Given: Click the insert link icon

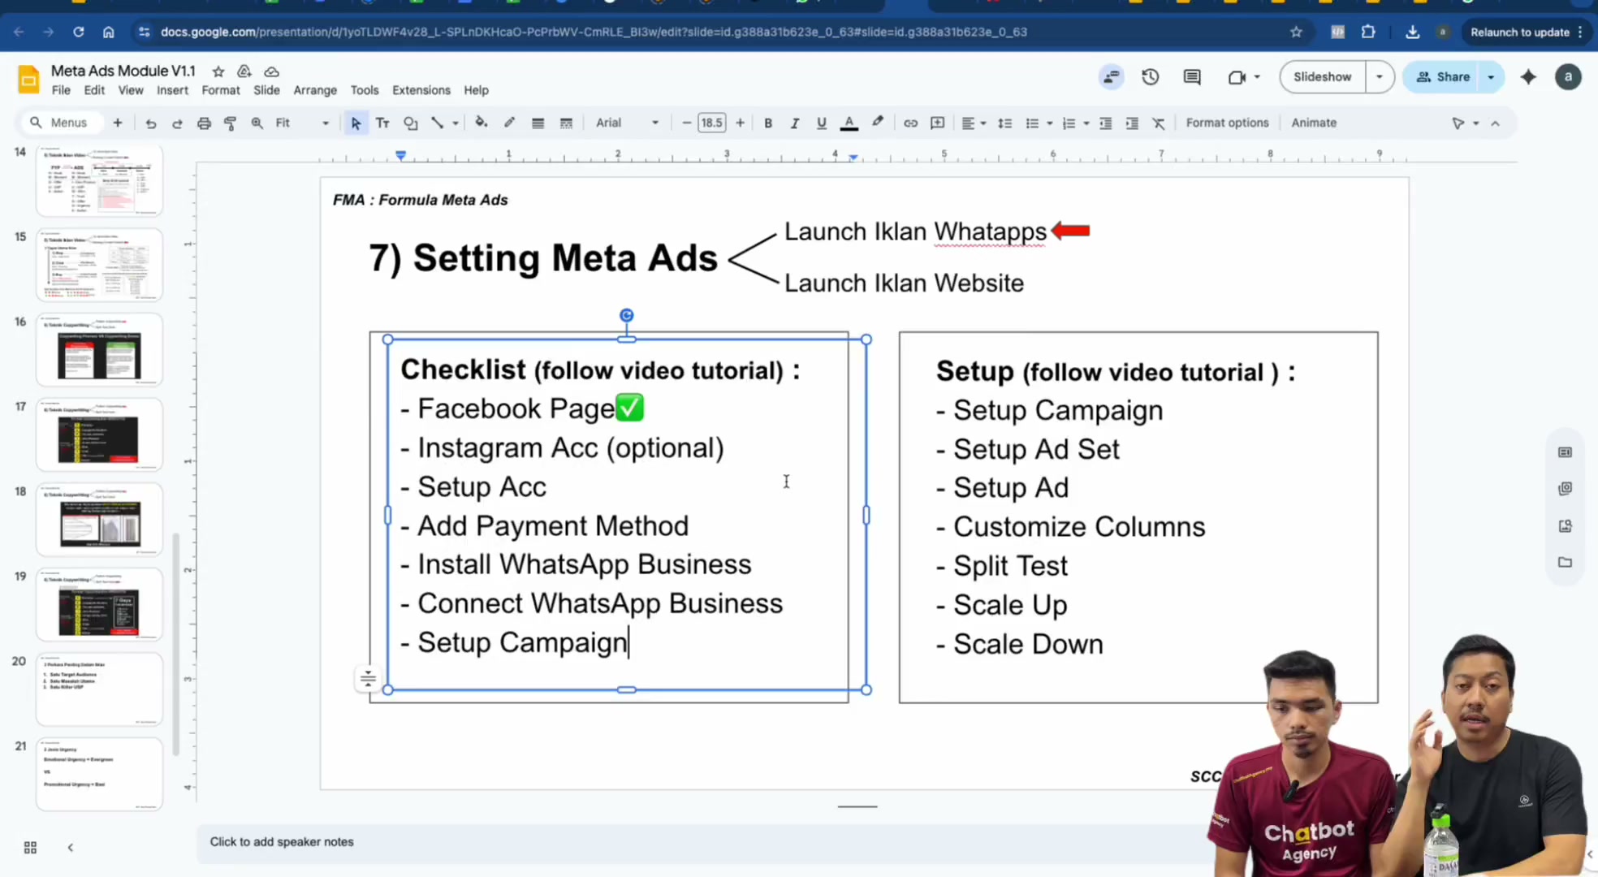Looking at the screenshot, I should pyautogui.click(x=910, y=123).
